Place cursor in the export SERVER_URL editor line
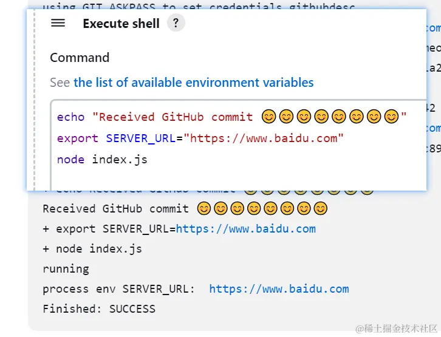Screen dimensions: 441x337 (x=200, y=138)
